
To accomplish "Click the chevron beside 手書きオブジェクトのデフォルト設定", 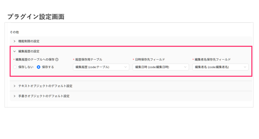I will click(x=15, y=96).
